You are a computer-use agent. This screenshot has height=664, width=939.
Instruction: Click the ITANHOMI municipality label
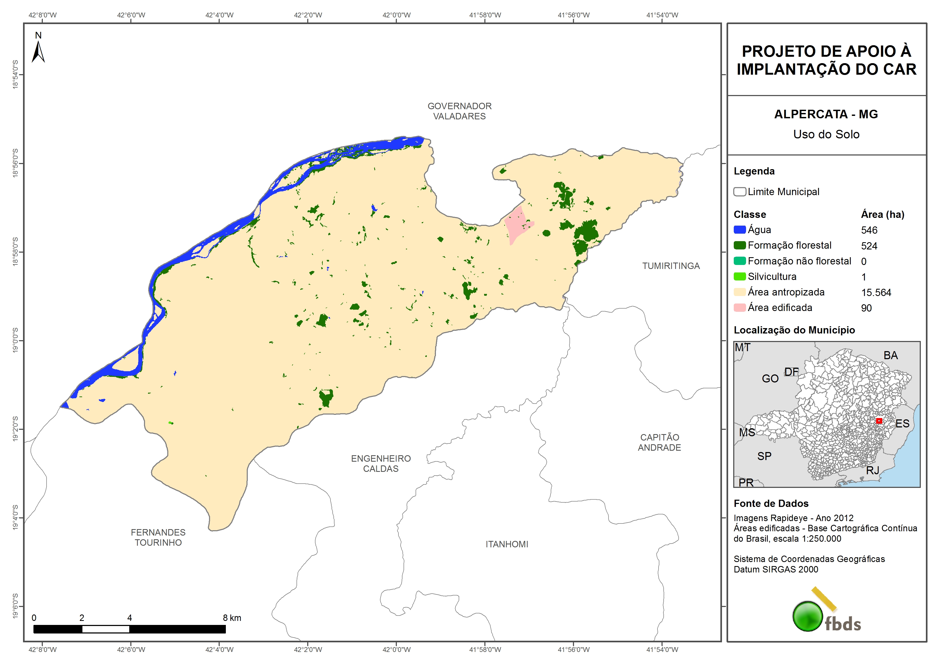click(507, 544)
